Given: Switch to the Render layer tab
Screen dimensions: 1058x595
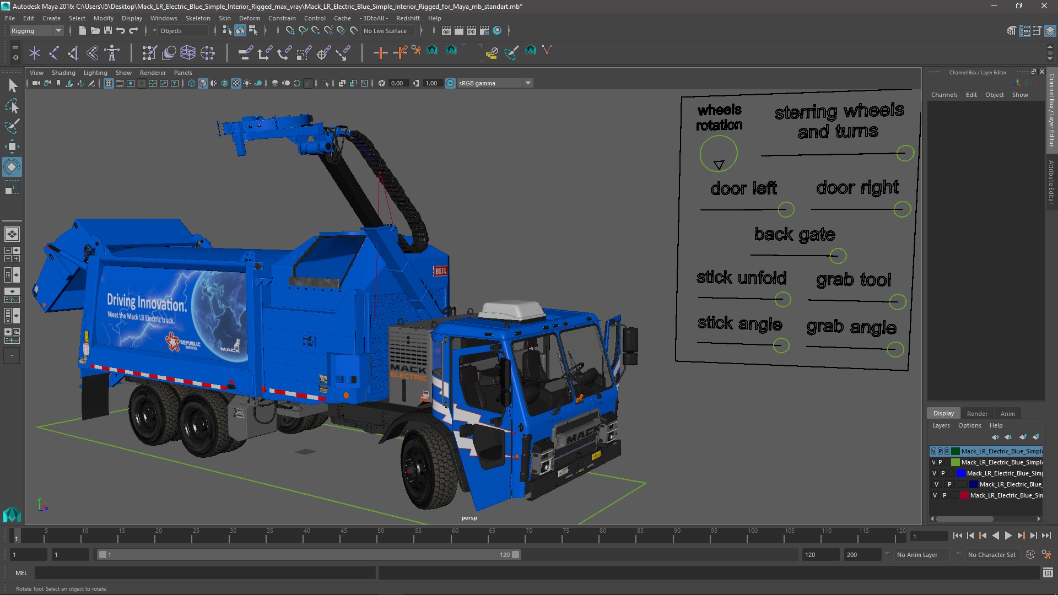Looking at the screenshot, I should [977, 413].
